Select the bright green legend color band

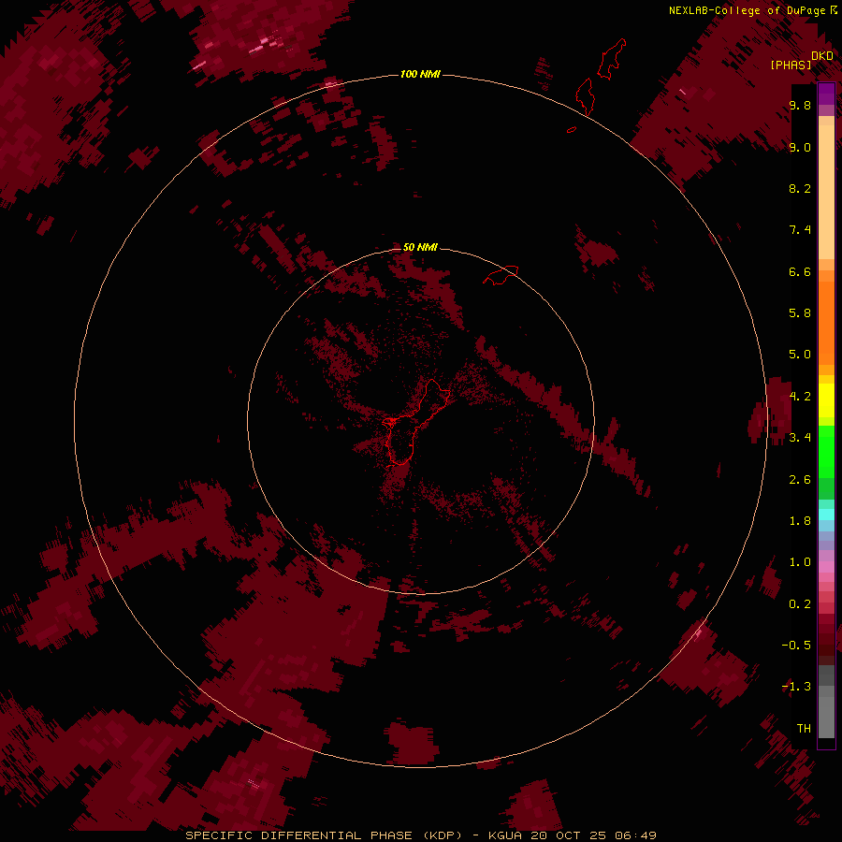[826, 451]
